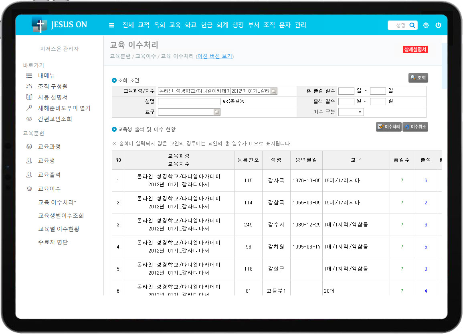Open settings gear icon in top bar
Viewport: 463px width, 334px height.
point(426,25)
